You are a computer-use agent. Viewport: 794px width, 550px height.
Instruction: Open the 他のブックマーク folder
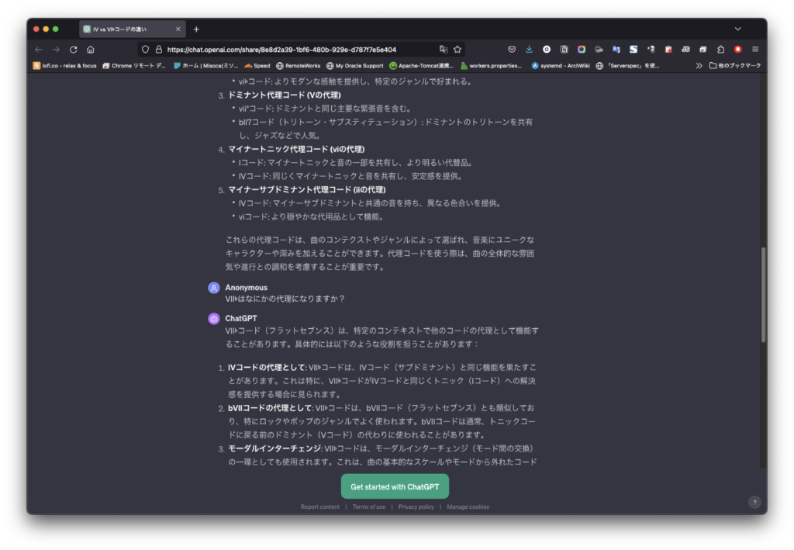(735, 66)
